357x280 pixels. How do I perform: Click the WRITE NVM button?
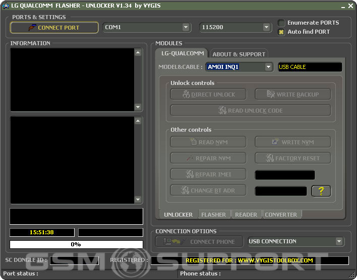293,142
